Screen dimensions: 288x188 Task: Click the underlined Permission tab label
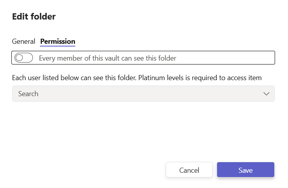coord(58,41)
